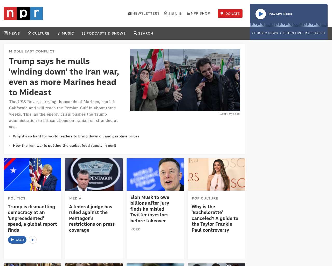Click the Search magnifier icon

[x=135, y=33]
